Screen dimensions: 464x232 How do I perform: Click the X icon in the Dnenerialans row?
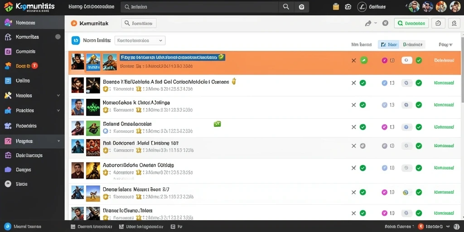point(353,192)
